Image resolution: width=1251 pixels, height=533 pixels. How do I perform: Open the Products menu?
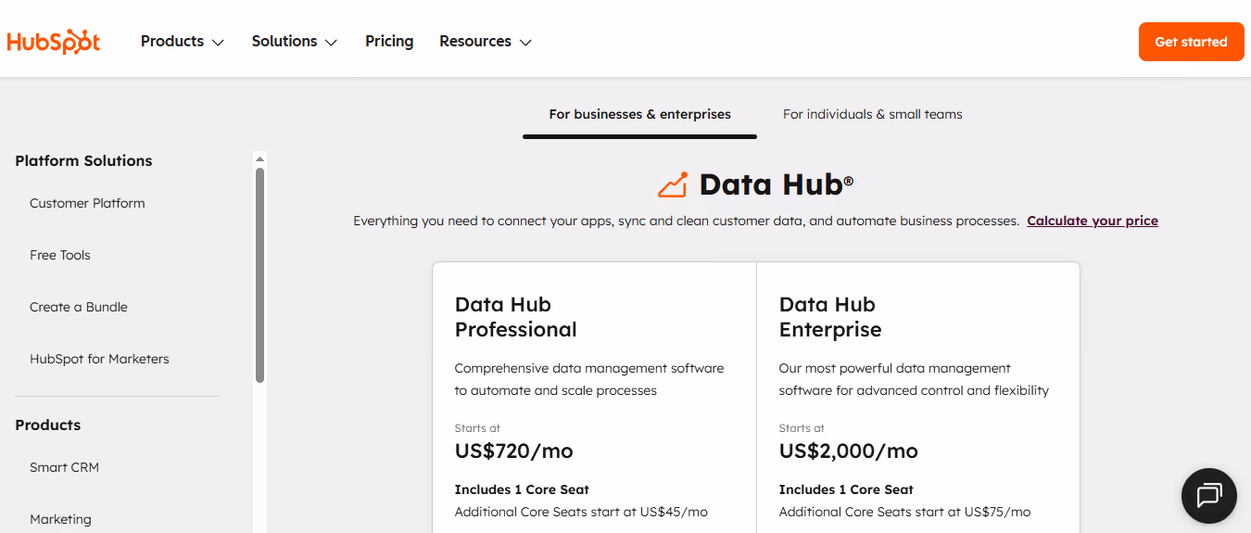[183, 42]
